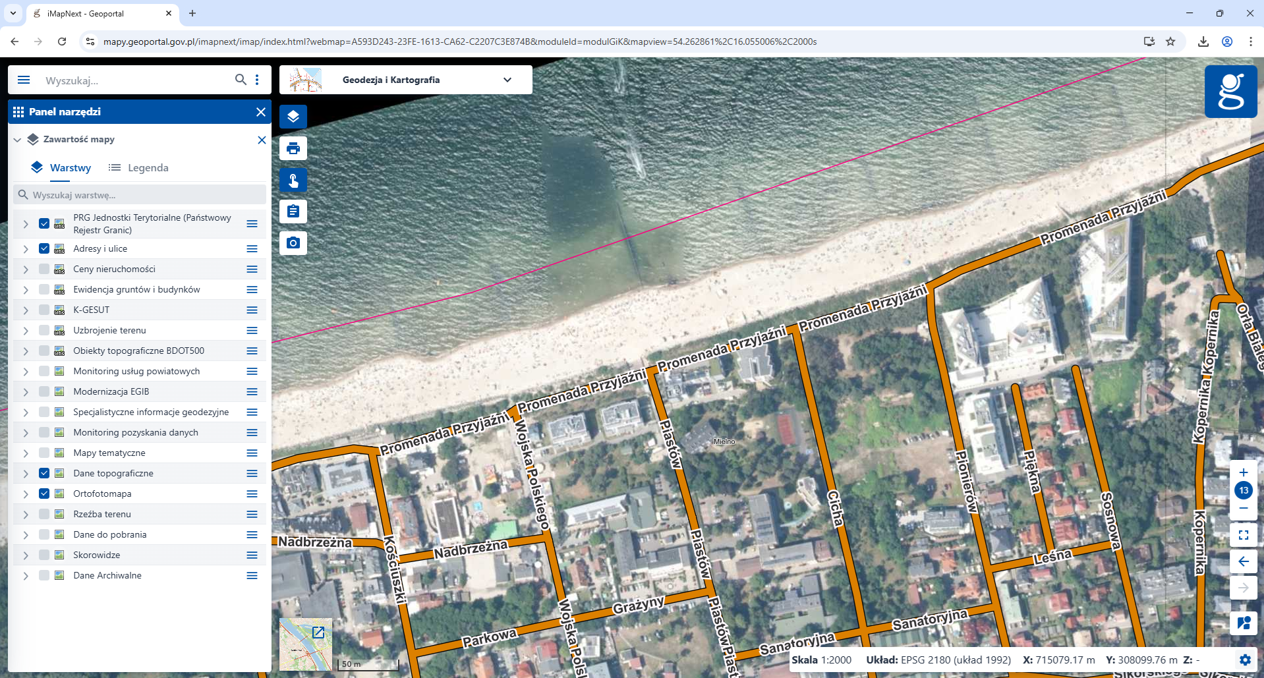Click the layers icon button beside the panel

[293, 117]
